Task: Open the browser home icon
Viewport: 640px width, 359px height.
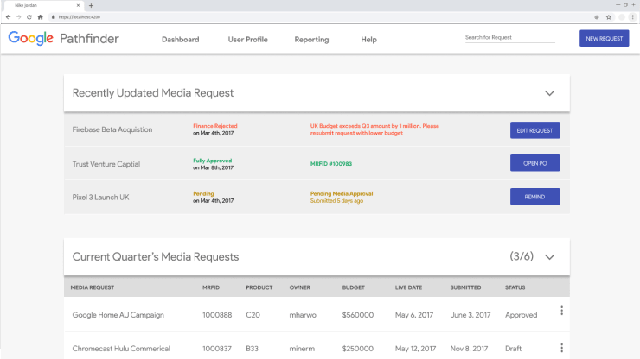Action: point(40,17)
